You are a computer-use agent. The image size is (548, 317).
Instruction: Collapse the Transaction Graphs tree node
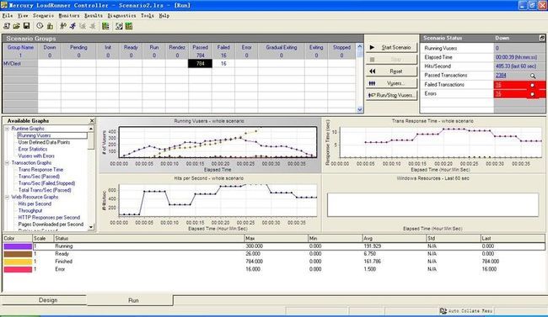pos(7,163)
